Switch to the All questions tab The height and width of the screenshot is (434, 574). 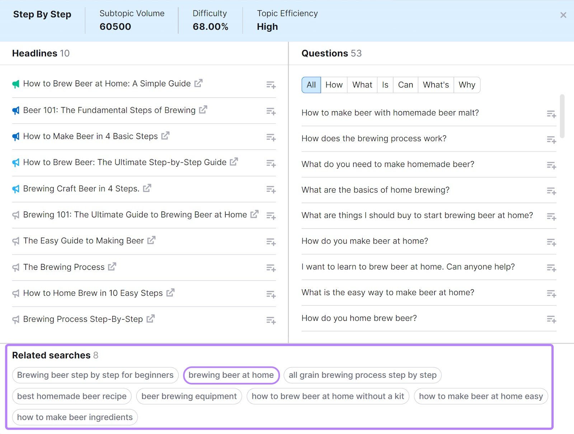pyautogui.click(x=311, y=85)
